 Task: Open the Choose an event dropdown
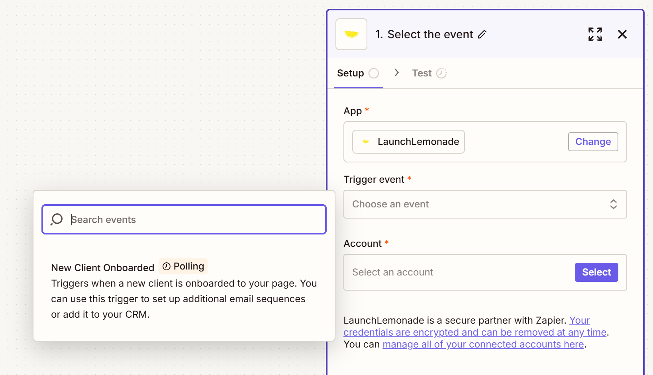pyautogui.click(x=485, y=204)
